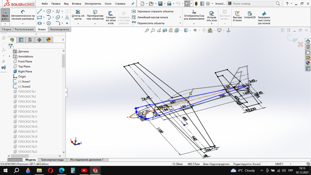Open the dropdown under Отсечь объекты
Image resolution: width=311 pixels, height=175 pixels.
(x=78, y=23)
